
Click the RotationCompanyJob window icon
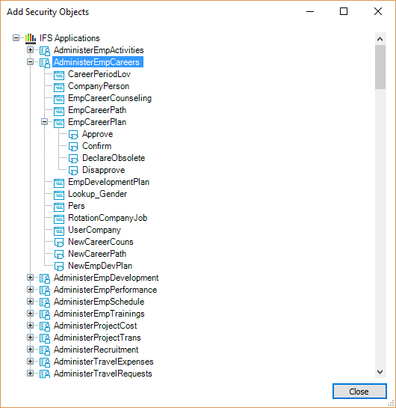[x=59, y=219]
